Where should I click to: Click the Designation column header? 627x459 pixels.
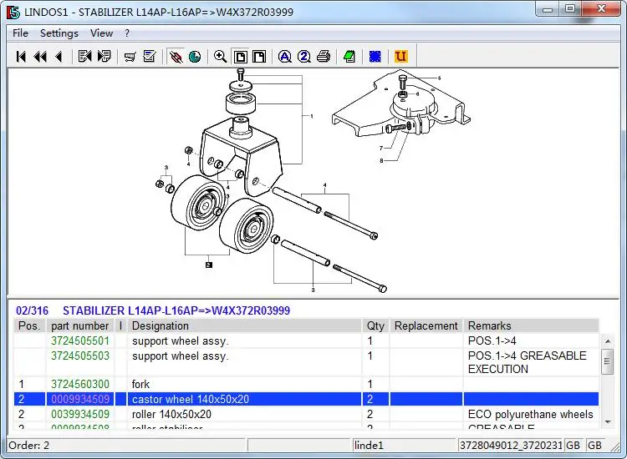tap(244, 325)
